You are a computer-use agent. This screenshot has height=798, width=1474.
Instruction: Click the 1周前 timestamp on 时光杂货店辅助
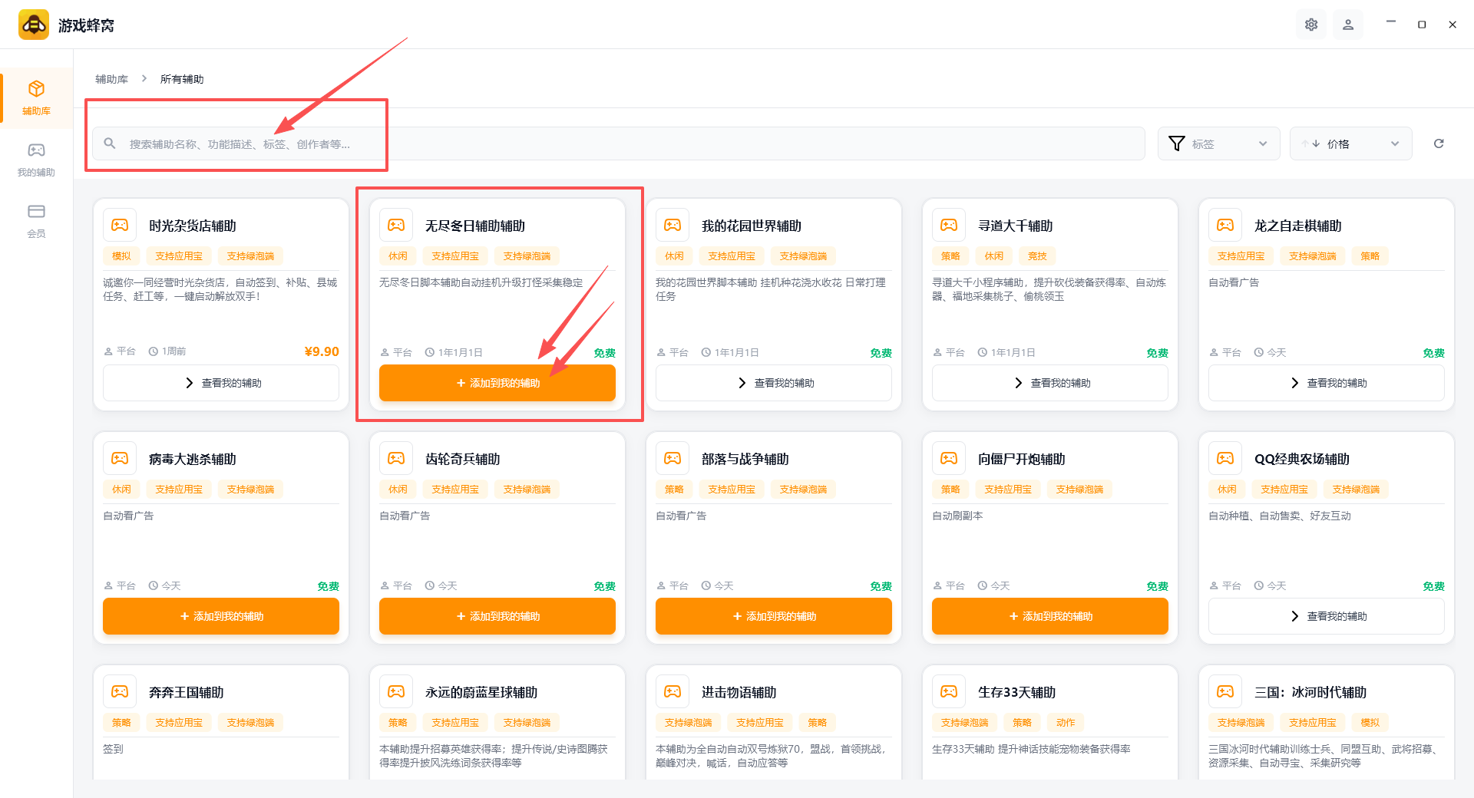[167, 351]
